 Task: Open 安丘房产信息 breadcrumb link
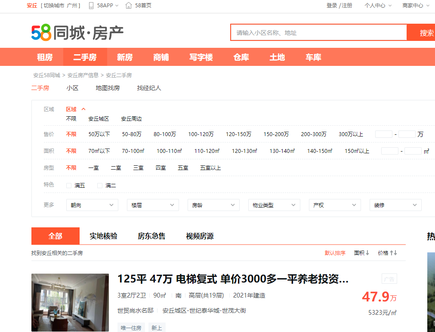83,75
